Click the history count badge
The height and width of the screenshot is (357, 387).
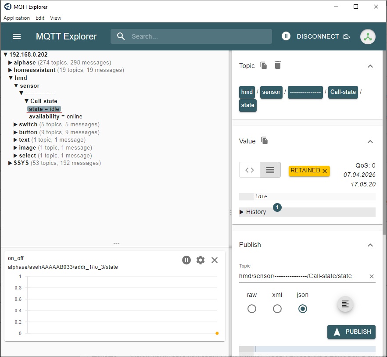[277, 207]
